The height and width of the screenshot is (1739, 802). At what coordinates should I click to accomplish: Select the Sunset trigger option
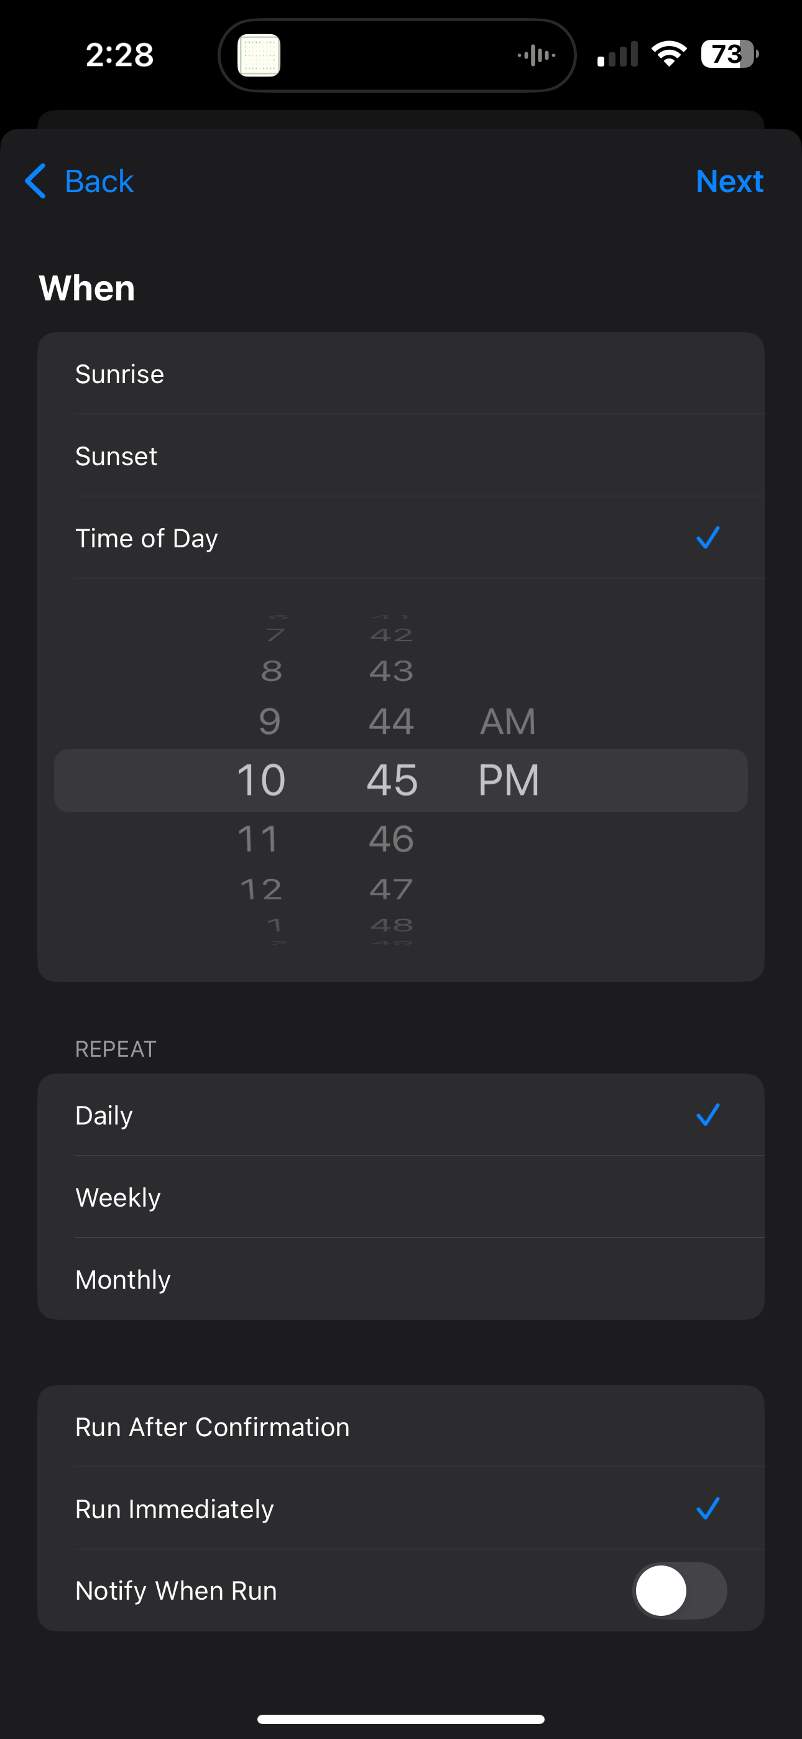[401, 456]
